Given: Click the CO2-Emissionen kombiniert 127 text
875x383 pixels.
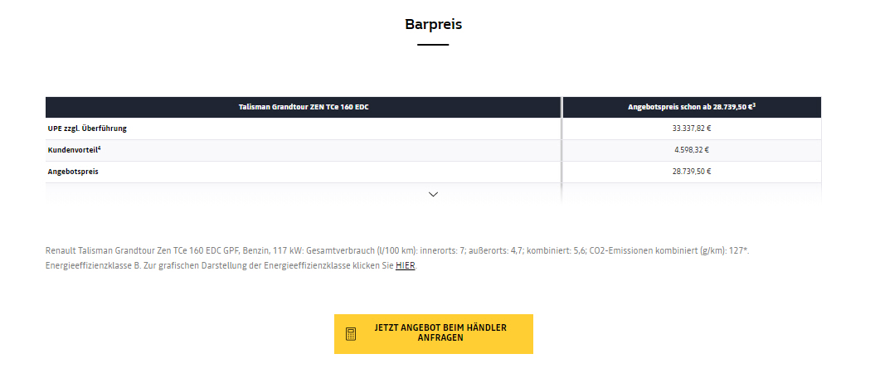Looking at the screenshot, I should click(x=668, y=251).
